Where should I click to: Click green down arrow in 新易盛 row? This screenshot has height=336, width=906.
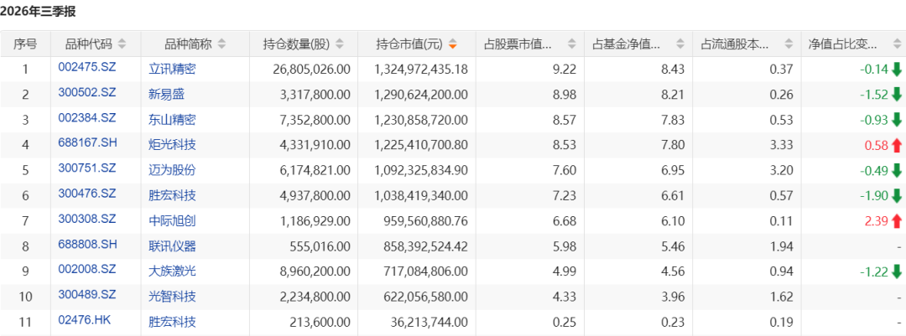[x=896, y=95]
